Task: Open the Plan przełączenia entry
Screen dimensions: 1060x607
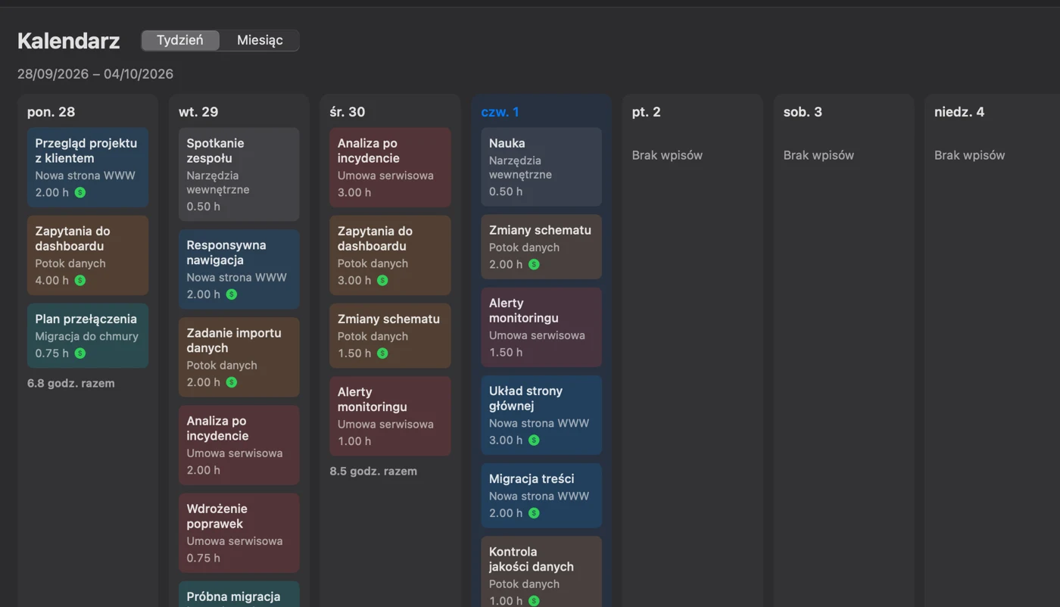Action: pyautogui.click(x=88, y=335)
